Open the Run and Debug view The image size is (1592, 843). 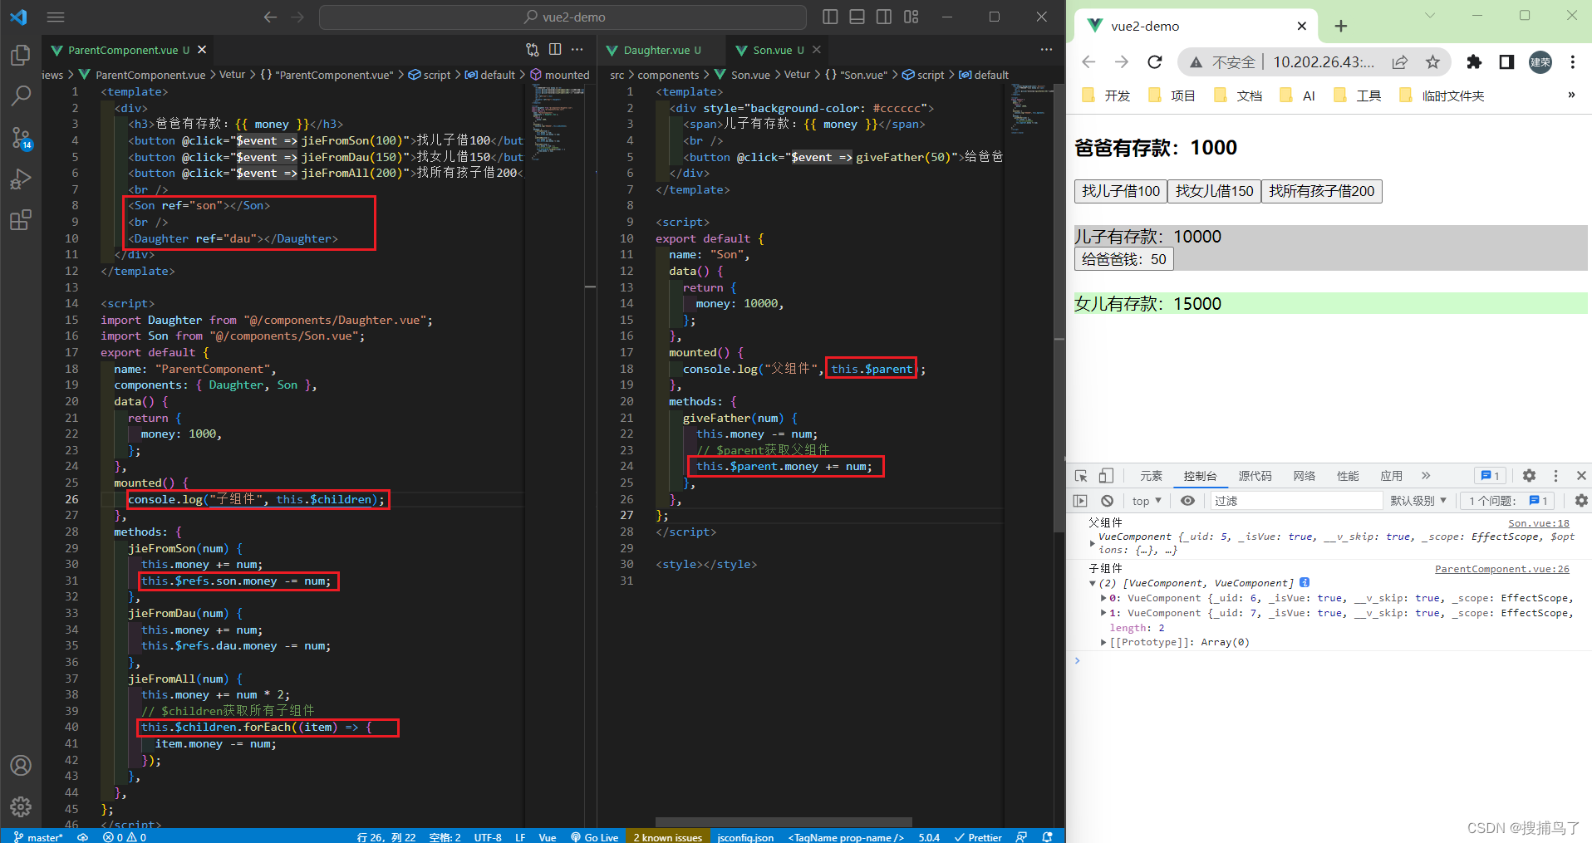(x=21, y=179)
